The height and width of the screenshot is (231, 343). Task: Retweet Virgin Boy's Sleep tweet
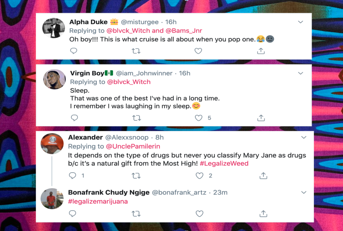(136, 118)
